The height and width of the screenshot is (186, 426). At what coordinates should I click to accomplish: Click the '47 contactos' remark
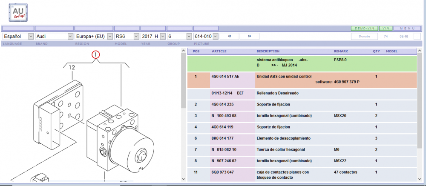pos(345,172)
